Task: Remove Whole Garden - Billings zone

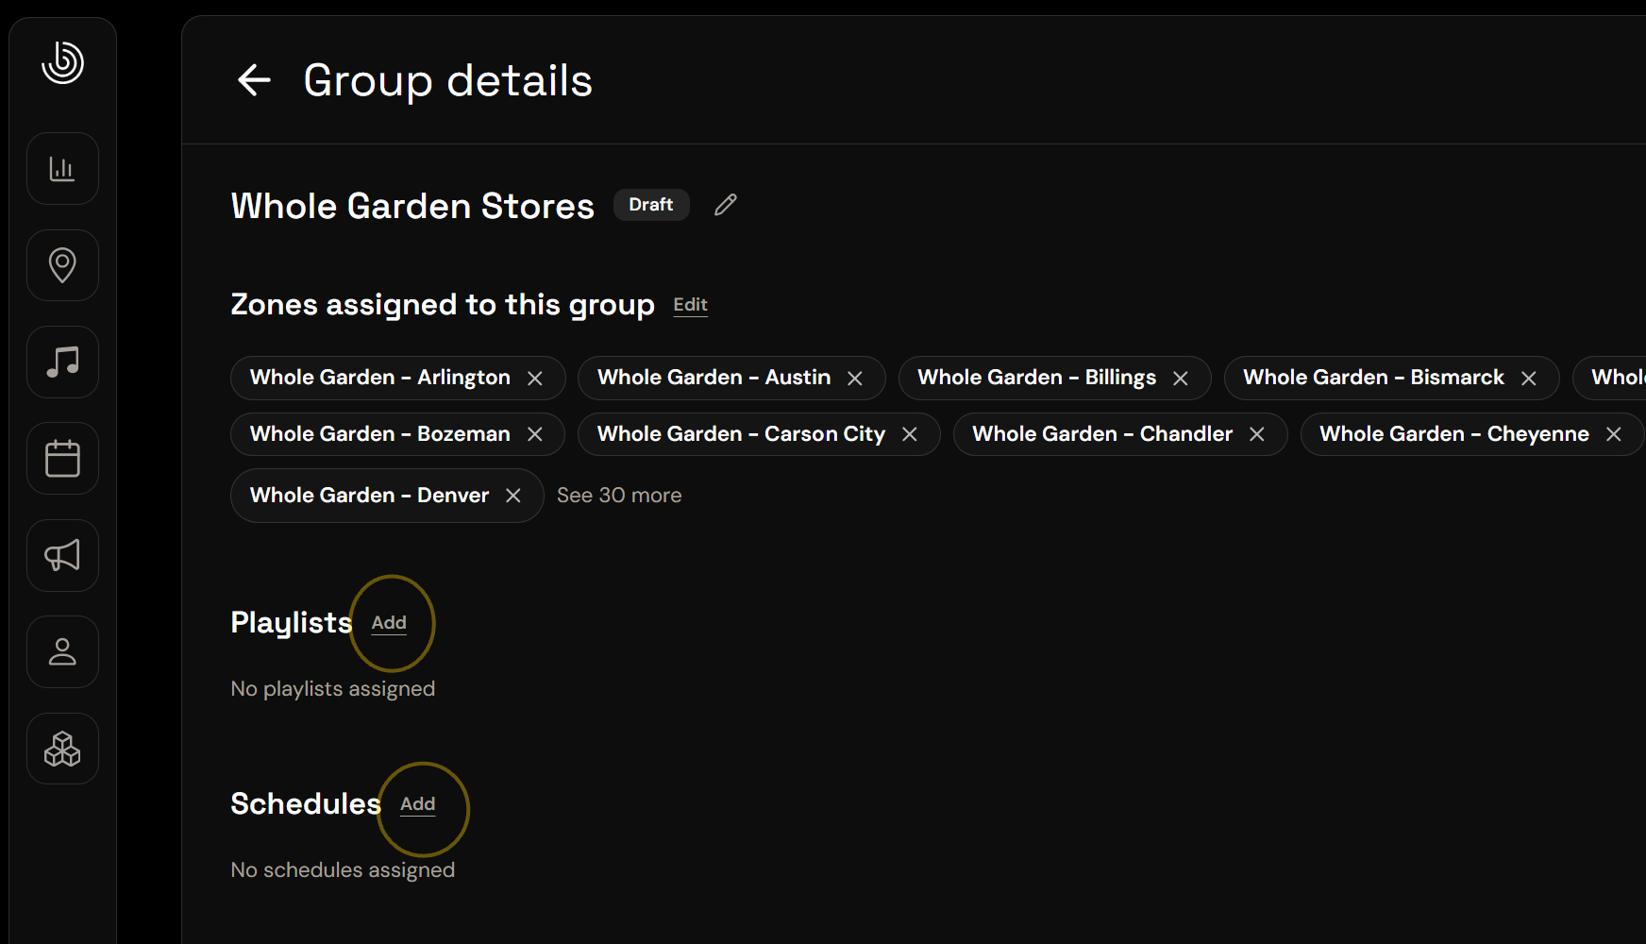Action: point(1181,379)
